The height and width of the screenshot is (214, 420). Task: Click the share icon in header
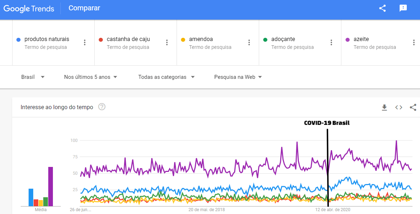click(382, 8)
